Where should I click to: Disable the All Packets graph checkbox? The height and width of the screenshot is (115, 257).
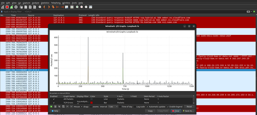click(x=54, y=99)
